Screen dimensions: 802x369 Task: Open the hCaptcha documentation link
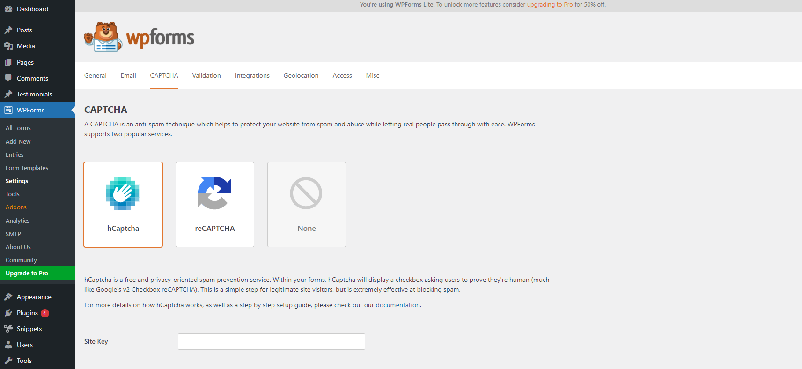[x=397, y=305]
